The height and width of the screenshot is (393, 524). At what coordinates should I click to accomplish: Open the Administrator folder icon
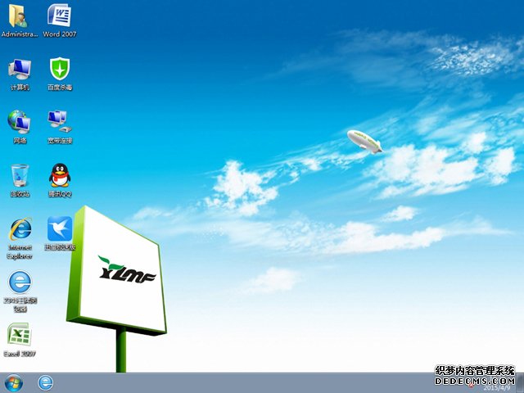[x=19, y=16]
